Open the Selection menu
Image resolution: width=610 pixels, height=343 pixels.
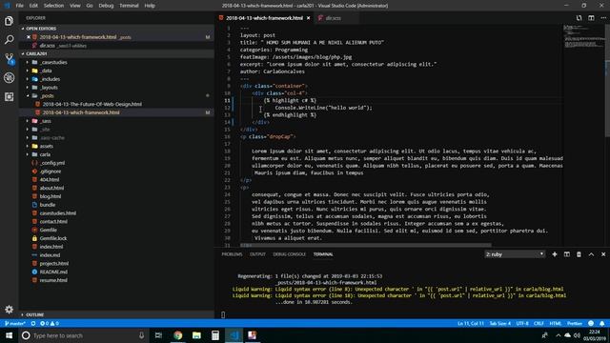53,6
